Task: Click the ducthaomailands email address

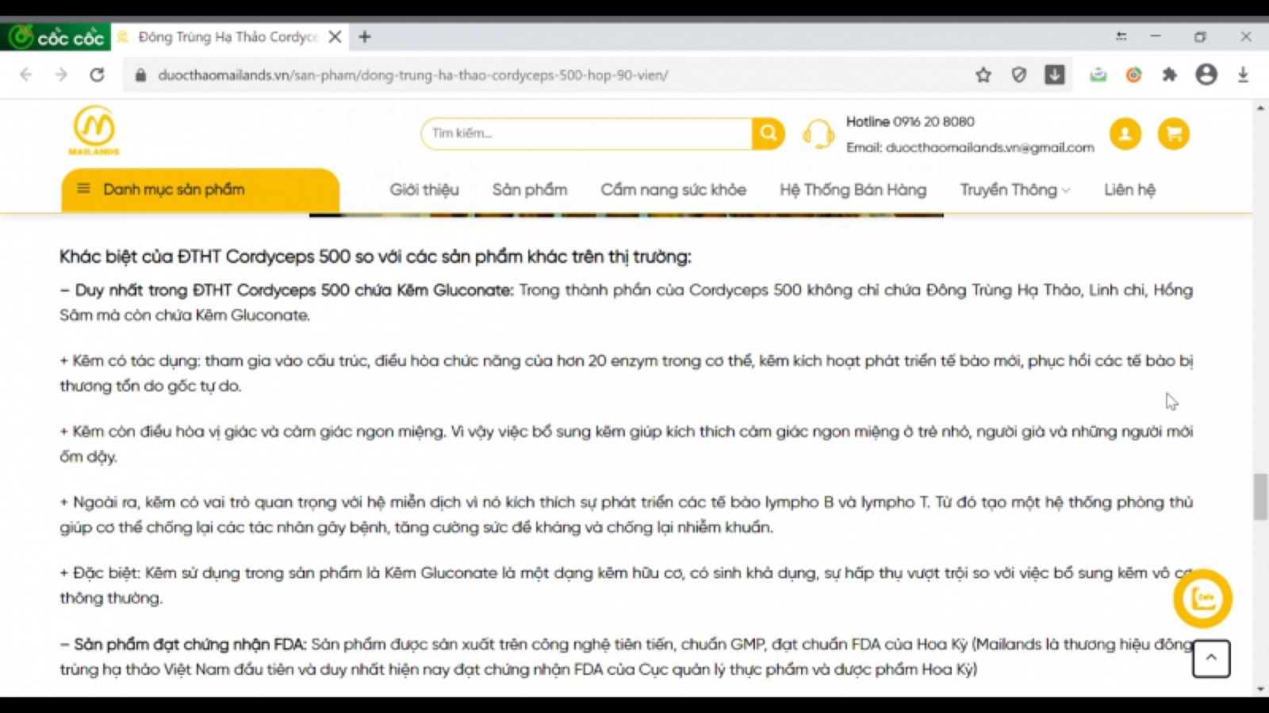Action: tap(990, 147)
